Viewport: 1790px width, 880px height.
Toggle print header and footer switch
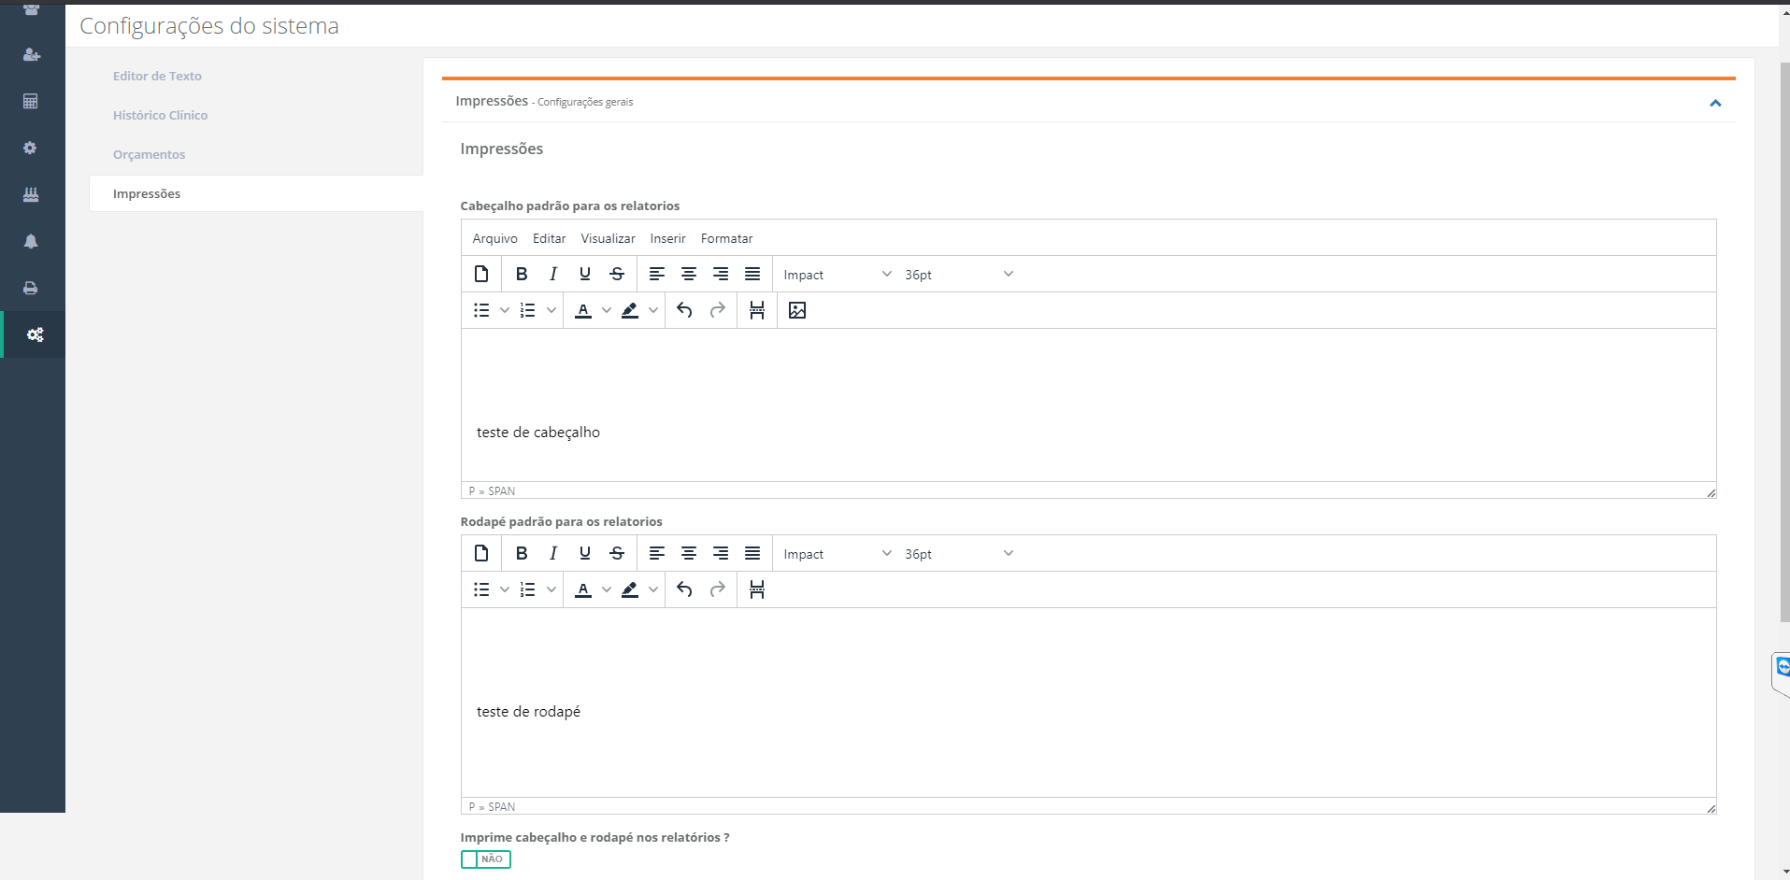point(485,859)
